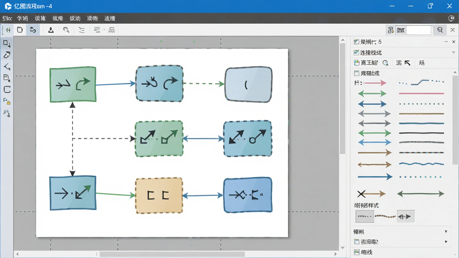Expand the right panel header dropdown arrow
The image size is (459, 258).
tap(454, 53)
